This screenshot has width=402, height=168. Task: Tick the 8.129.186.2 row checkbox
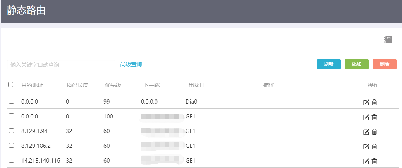point(11,145)
